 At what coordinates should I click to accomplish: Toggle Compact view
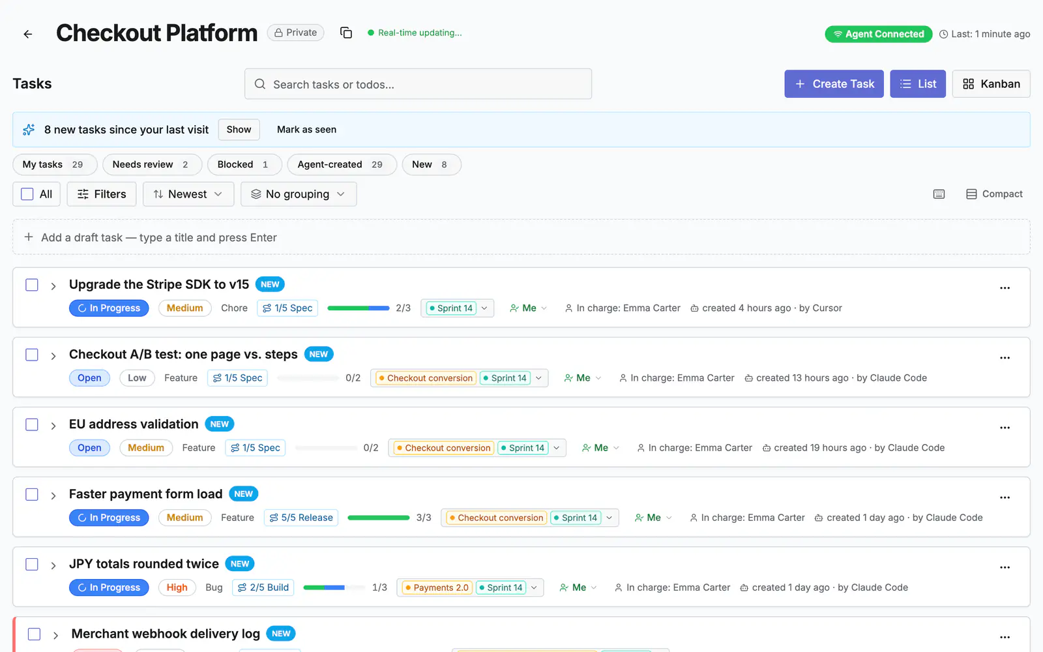(x=994, y=194)
